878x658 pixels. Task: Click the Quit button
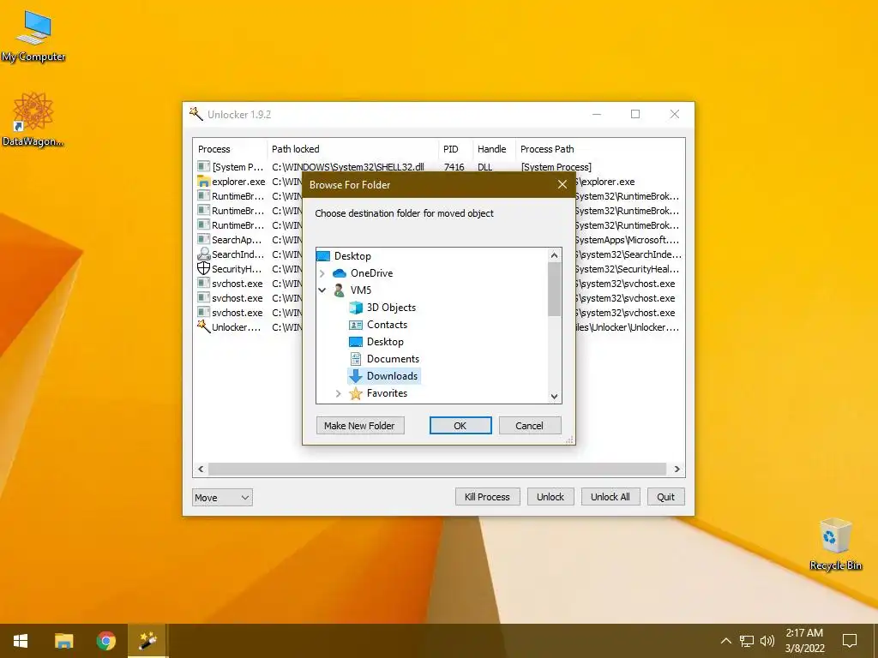click(665, 497)
